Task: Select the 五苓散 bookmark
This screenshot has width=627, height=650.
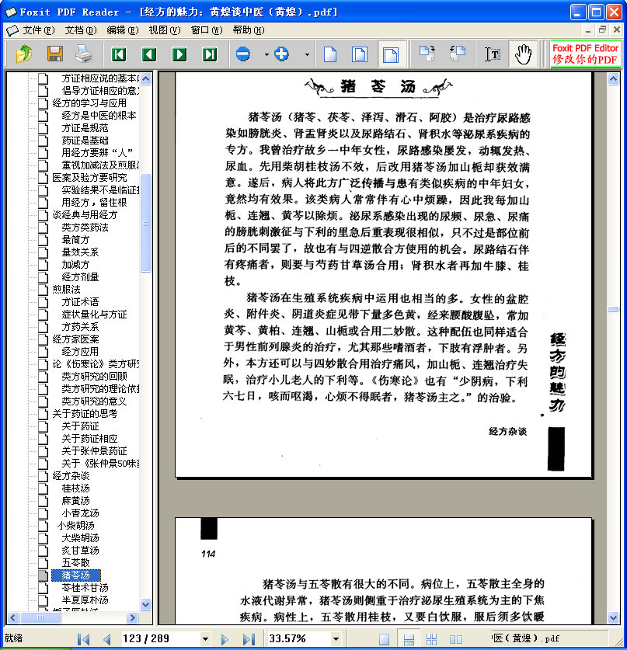Action: 75,562
